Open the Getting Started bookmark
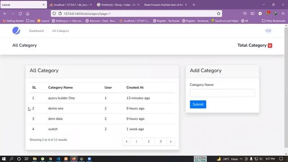This screenshot has height=162, width=288. pyautogui.click(x=13, y=21)
